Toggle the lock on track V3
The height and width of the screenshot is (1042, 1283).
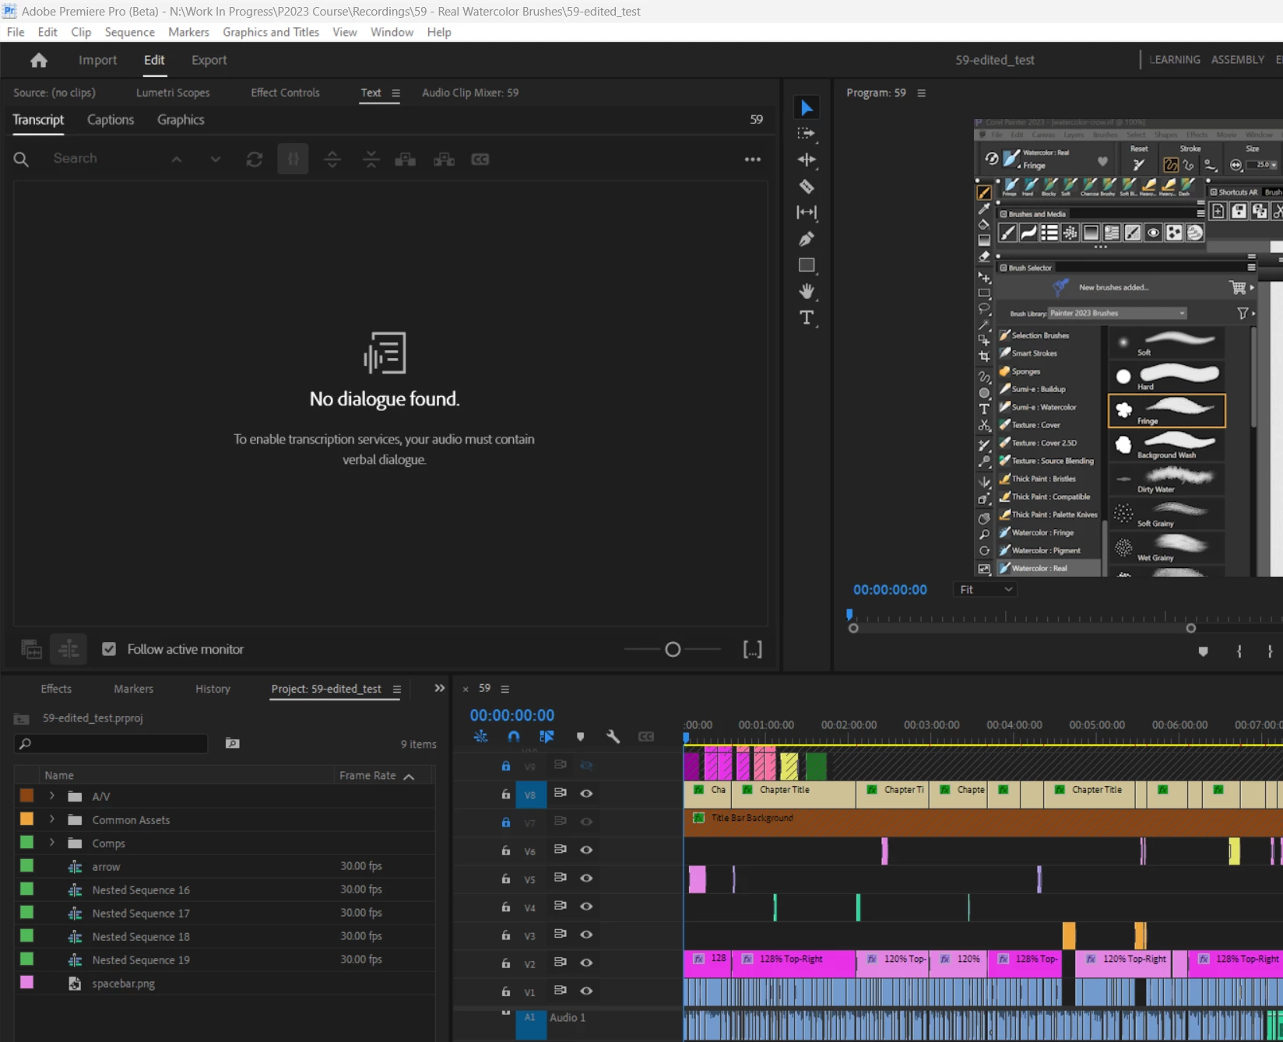click(506, 935)
